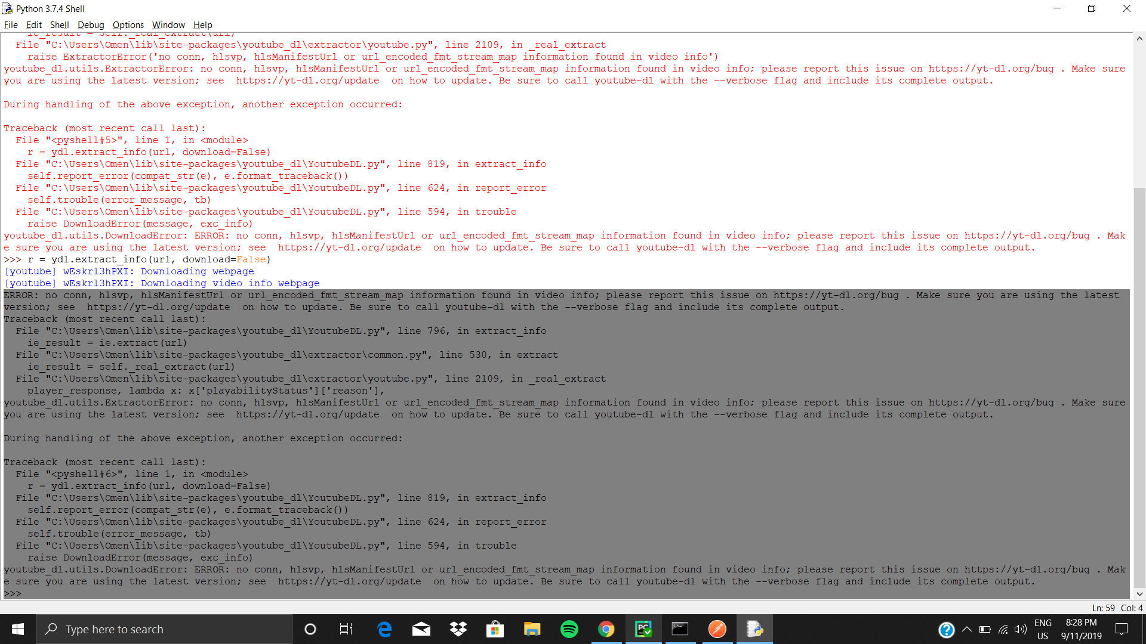
Task: Click the scrollbar up arrow
Action: [x=1139, y=39]
